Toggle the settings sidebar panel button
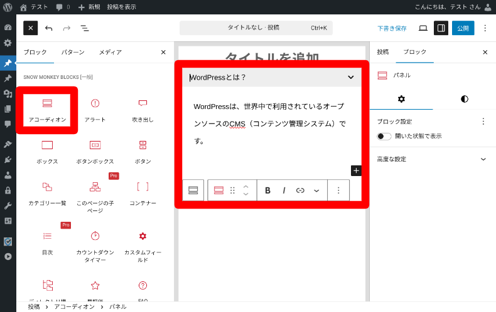The height and width of the screenshot is (312, 496). (441, 28)
